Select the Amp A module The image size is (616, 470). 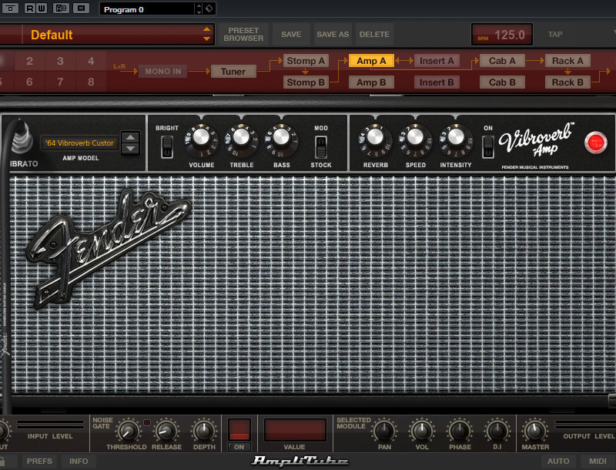(x=371, y=61)
